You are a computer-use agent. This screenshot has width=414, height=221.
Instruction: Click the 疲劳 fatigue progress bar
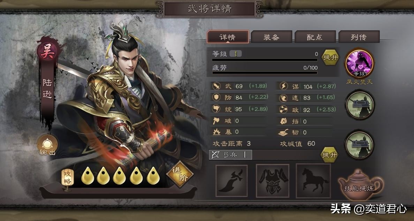coord(265,73)
